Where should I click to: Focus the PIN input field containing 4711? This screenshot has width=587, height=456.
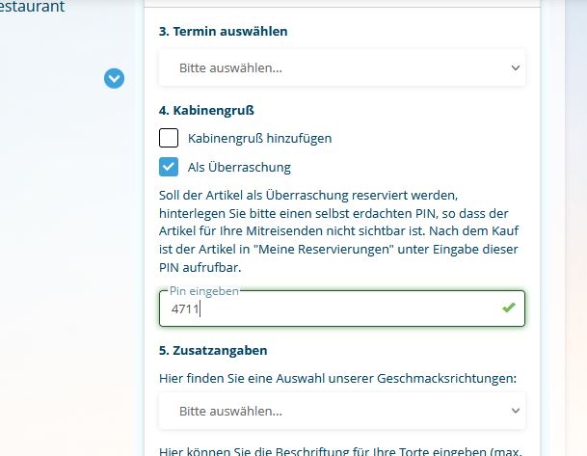coord(328,309)
